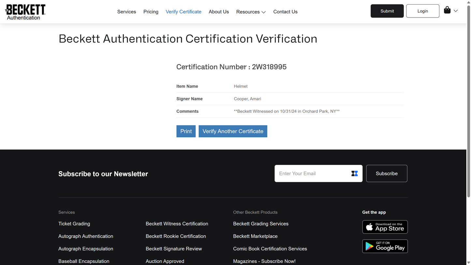Click the autofill icon in email field
Screen dimensions: 471x265
(355, 173)
